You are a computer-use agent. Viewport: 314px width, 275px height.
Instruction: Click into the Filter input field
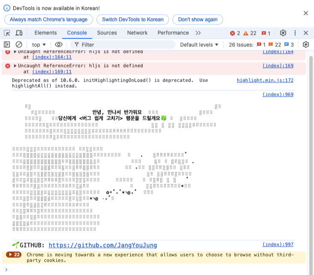coord(123,45)
